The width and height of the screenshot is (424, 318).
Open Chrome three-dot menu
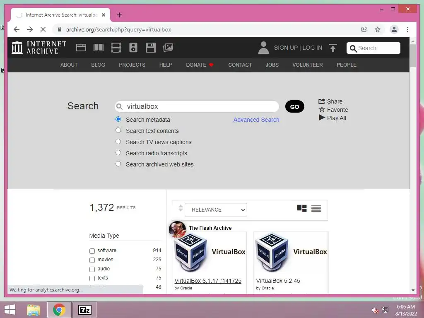407,29
